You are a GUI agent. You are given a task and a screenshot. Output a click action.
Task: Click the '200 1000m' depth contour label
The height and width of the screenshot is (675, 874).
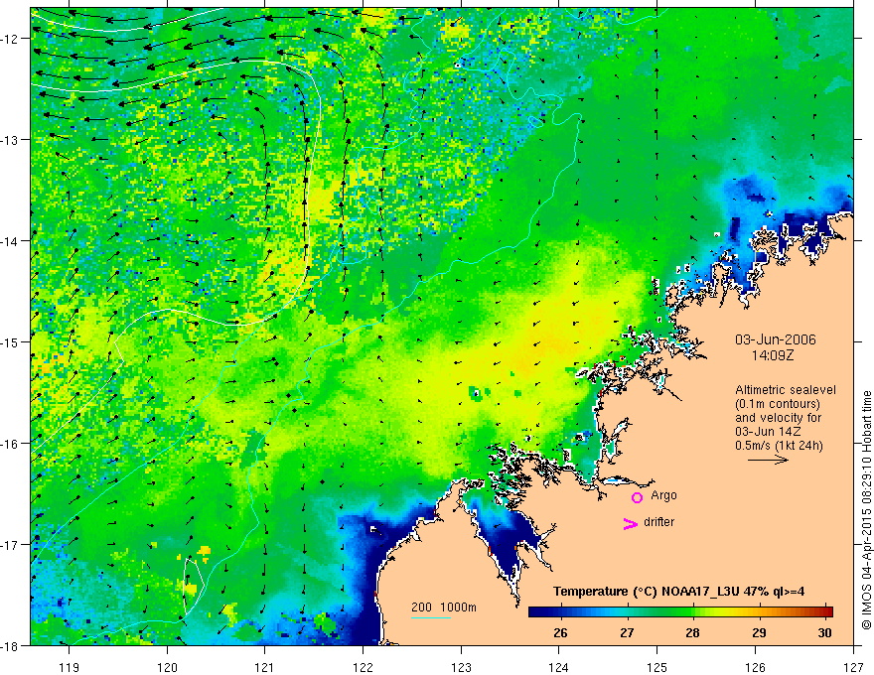(x=444, y=607)
